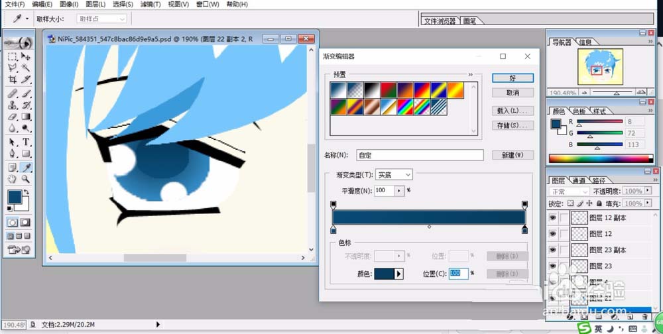The width and height of the screenshot is (663, 334).
Task: Select the Magic Wand tool
Action: tap(26, 68)
